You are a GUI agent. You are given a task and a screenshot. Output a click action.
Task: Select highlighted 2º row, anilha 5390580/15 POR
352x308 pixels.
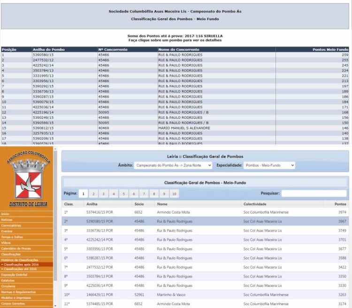pos(205,221)
